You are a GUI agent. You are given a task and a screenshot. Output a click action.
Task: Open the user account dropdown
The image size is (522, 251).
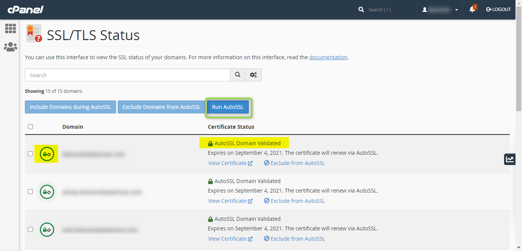tap(440, 10)
